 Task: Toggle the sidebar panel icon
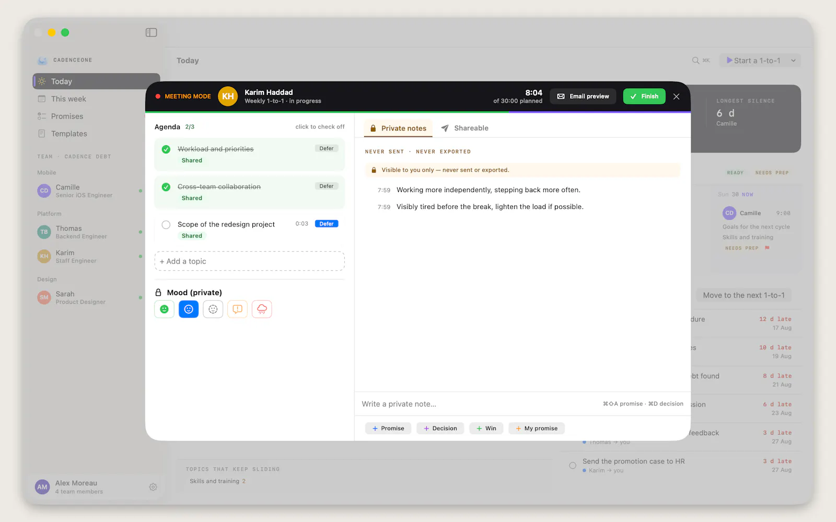(151, 32)
